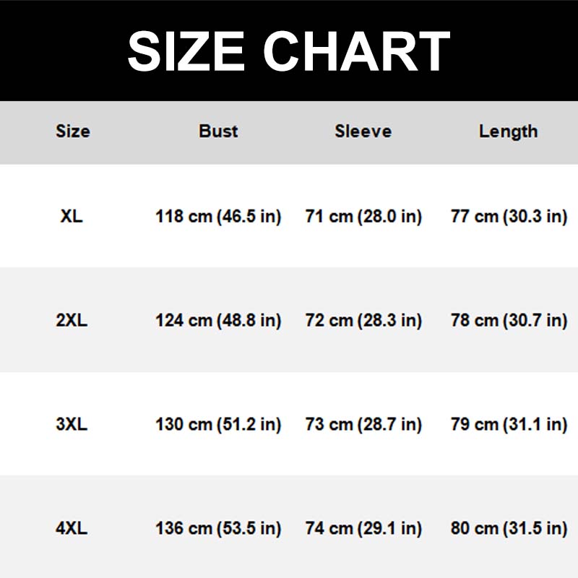Click the XL sleeve value 71 cm

coord(363,216)
